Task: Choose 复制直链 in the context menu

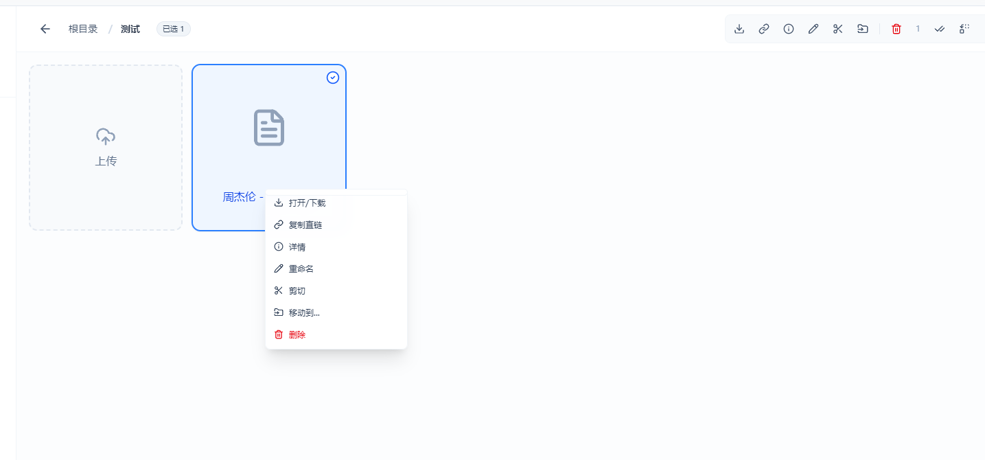Action: click(x=305, y=225)
